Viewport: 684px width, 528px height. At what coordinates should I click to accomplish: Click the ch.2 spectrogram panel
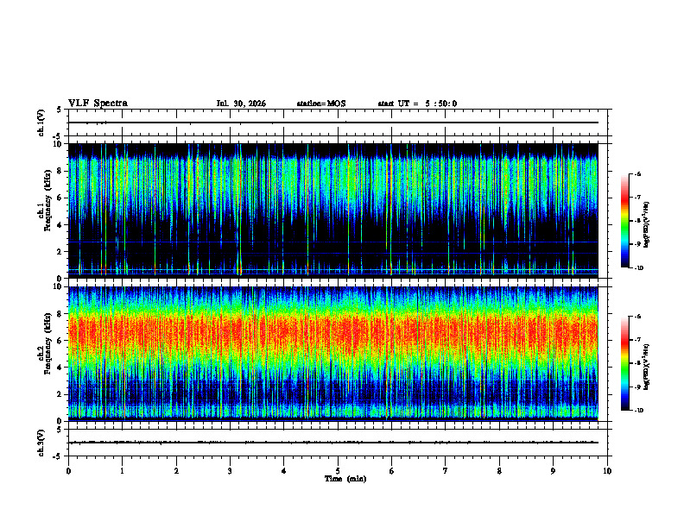coord(333,354)
